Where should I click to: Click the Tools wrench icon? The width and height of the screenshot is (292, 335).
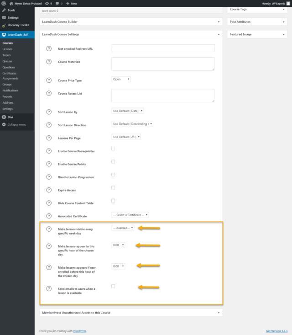[x=4, y=10]
